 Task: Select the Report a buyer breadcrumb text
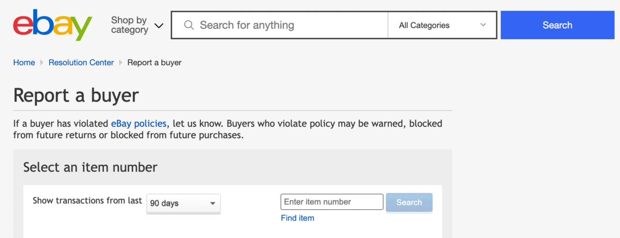(154, 62)
